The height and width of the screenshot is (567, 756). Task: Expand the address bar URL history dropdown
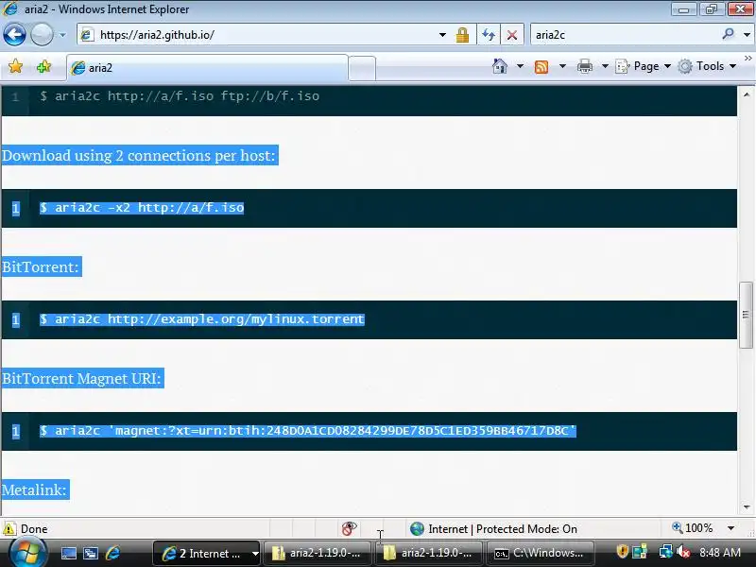pyautogui.click(x=442, y=35)
